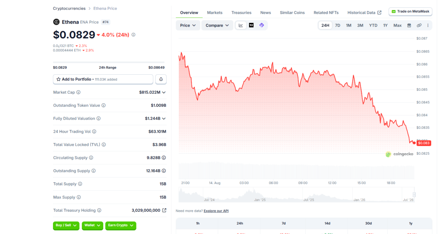
Task: Select the 24H chart range
Action: coord(325,25)
